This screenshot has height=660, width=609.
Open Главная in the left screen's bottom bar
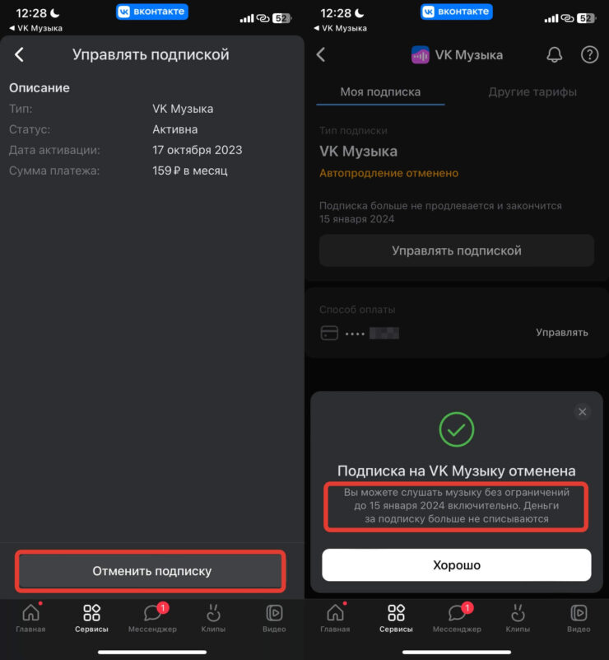[30, 617]
